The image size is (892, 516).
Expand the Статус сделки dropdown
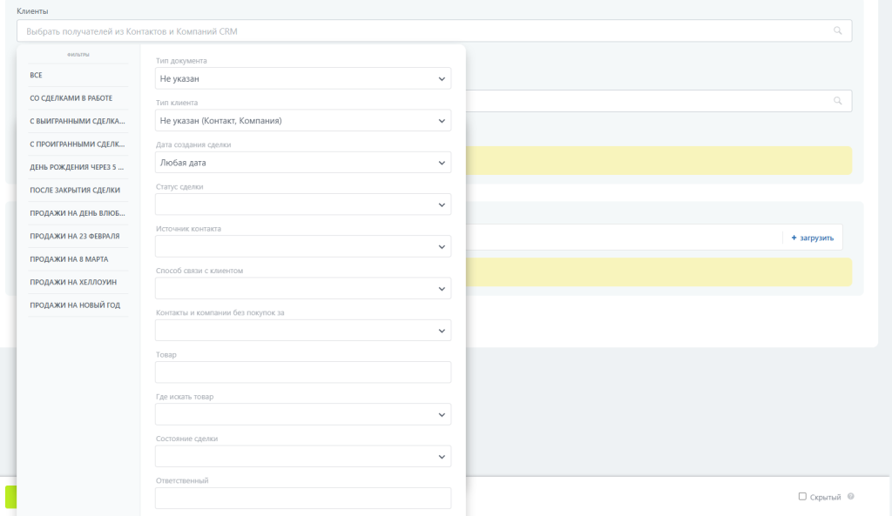(x=302, y=204)
